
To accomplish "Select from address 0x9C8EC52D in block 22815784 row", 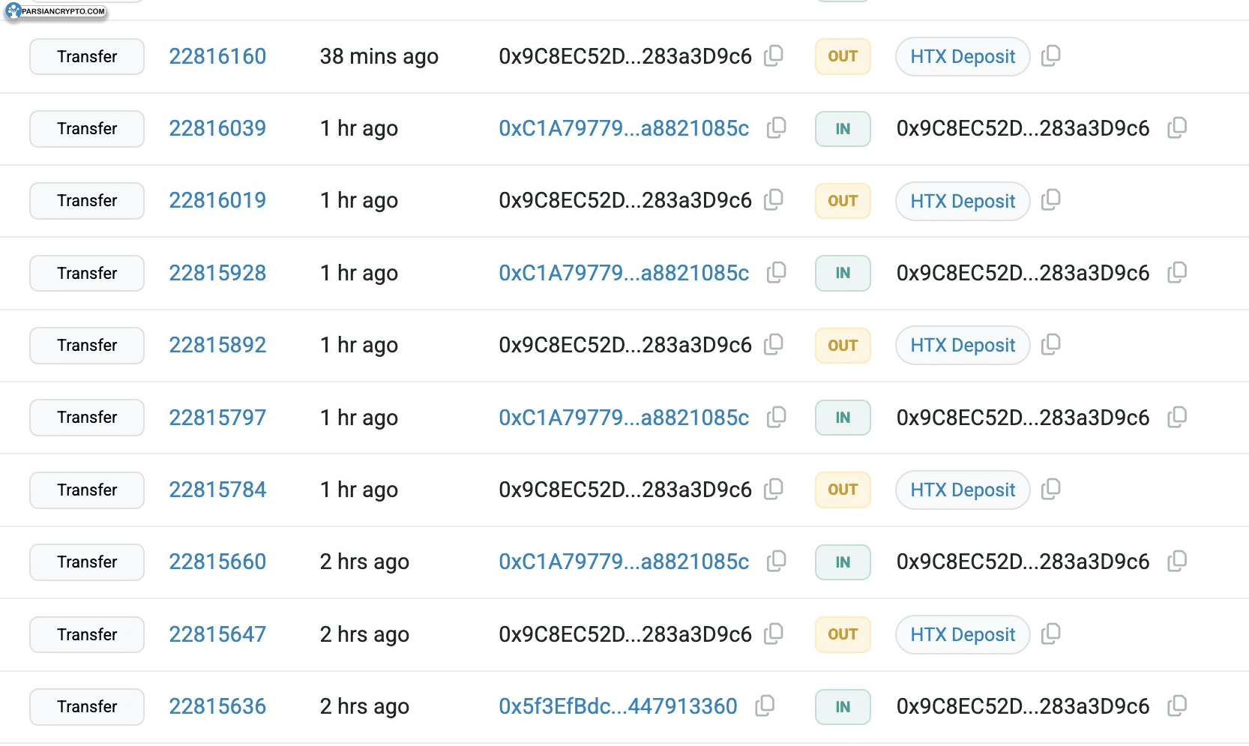I will [625, 490].
